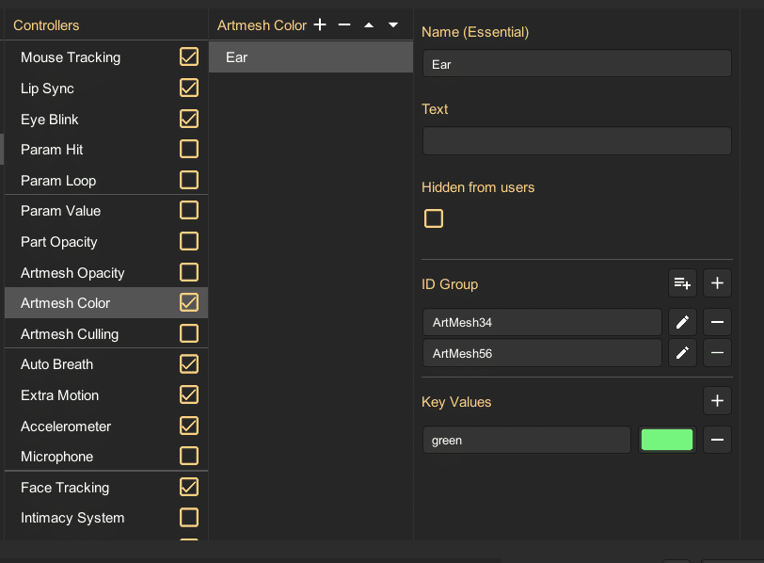Screen dimensions: 764x563
Task: Remove the ArtMesh34 entry
Action: (717, 322)
